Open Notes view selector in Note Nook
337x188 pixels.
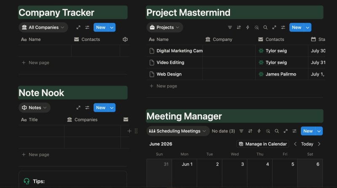coord(35,107)
